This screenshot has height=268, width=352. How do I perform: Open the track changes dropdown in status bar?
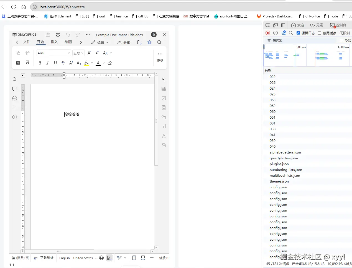coord(122,258)
